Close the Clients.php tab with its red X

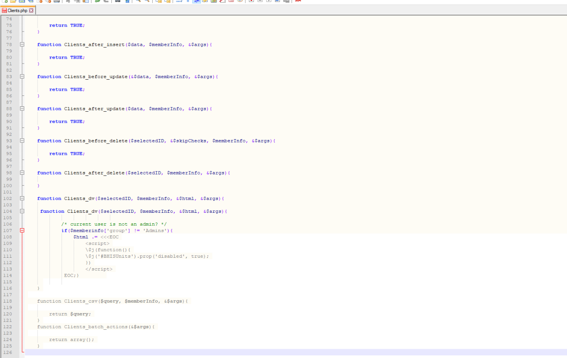coord(31,11)
